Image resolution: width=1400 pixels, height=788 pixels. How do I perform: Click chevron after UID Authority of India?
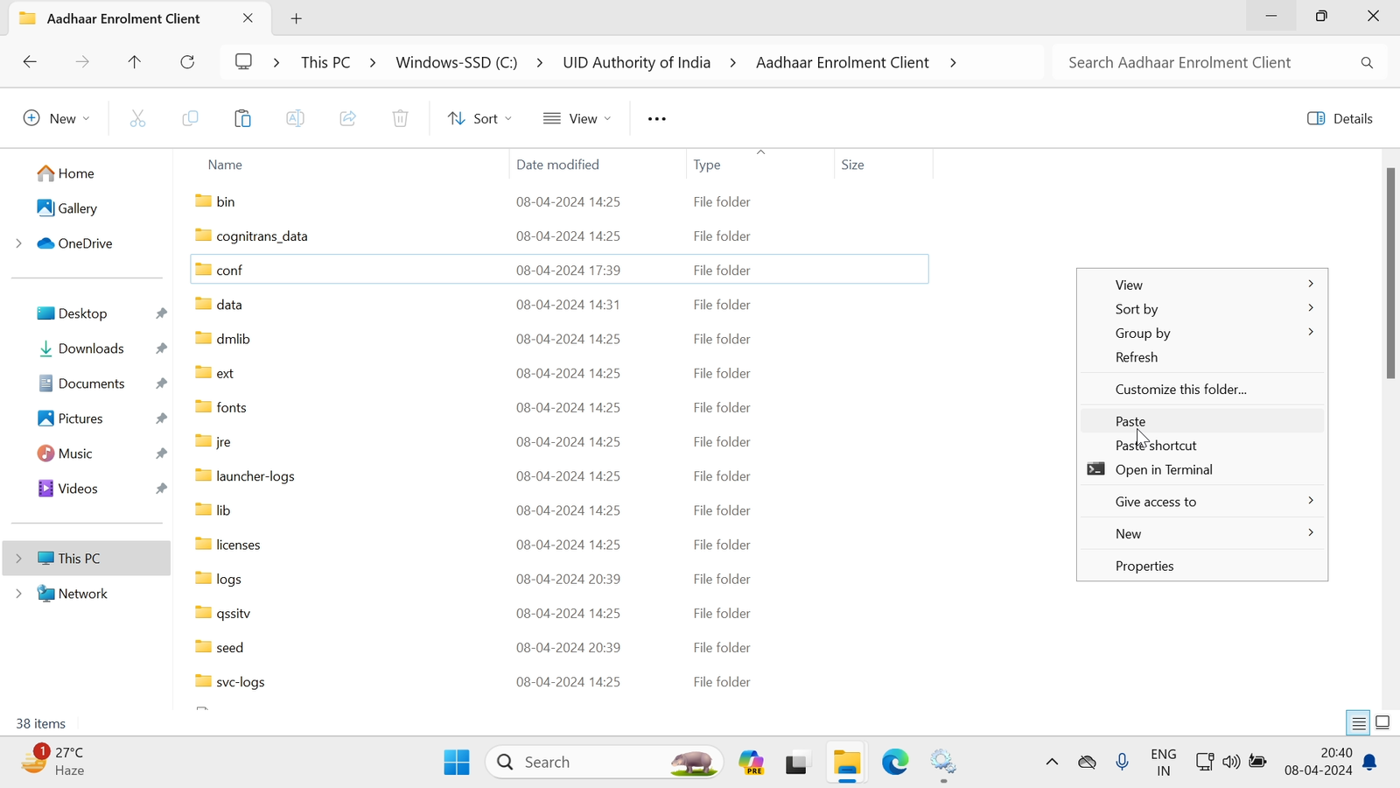732,62
